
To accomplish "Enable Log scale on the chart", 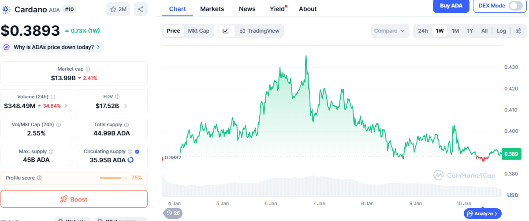I will (501, 31).
